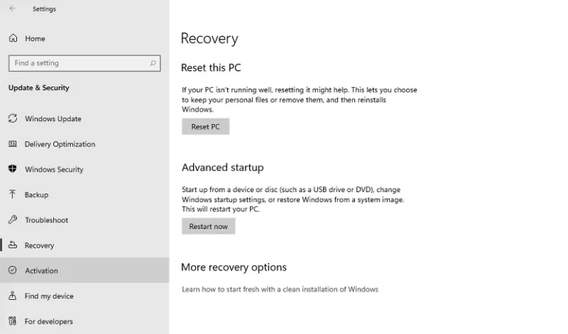Click the Delivery Optimization icon
The width and height of the screenshot is (568, 334).
13,143
